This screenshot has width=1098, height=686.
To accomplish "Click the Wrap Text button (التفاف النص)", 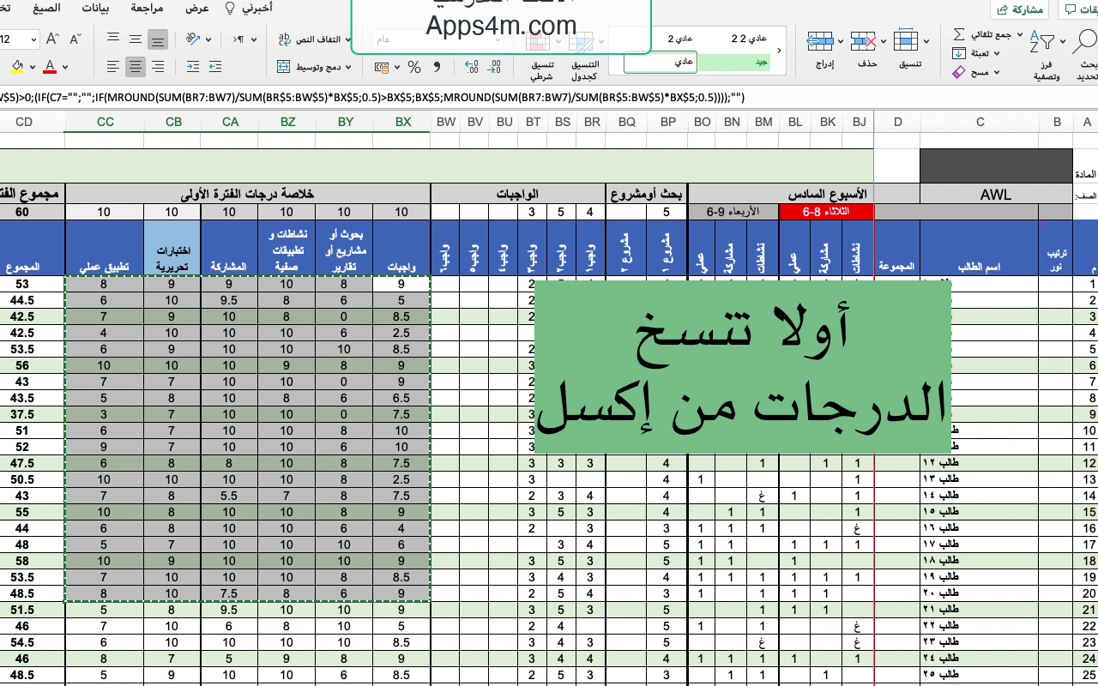I will (x=310, y=39).
